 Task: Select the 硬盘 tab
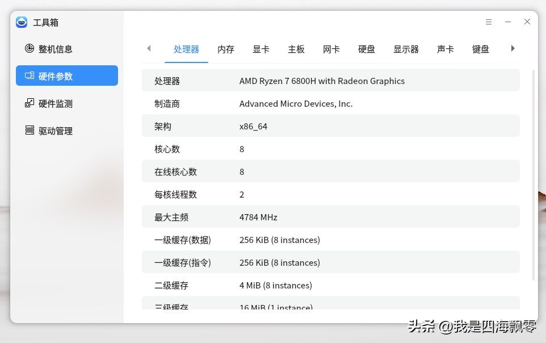pos(366,49)
